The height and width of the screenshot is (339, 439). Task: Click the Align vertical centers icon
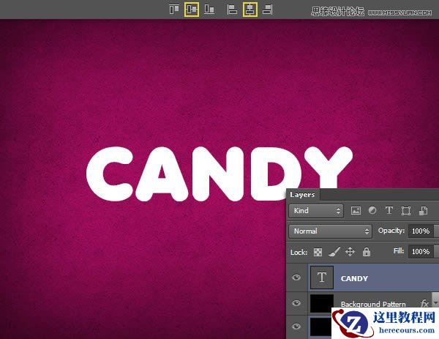[x=192, y=10]
